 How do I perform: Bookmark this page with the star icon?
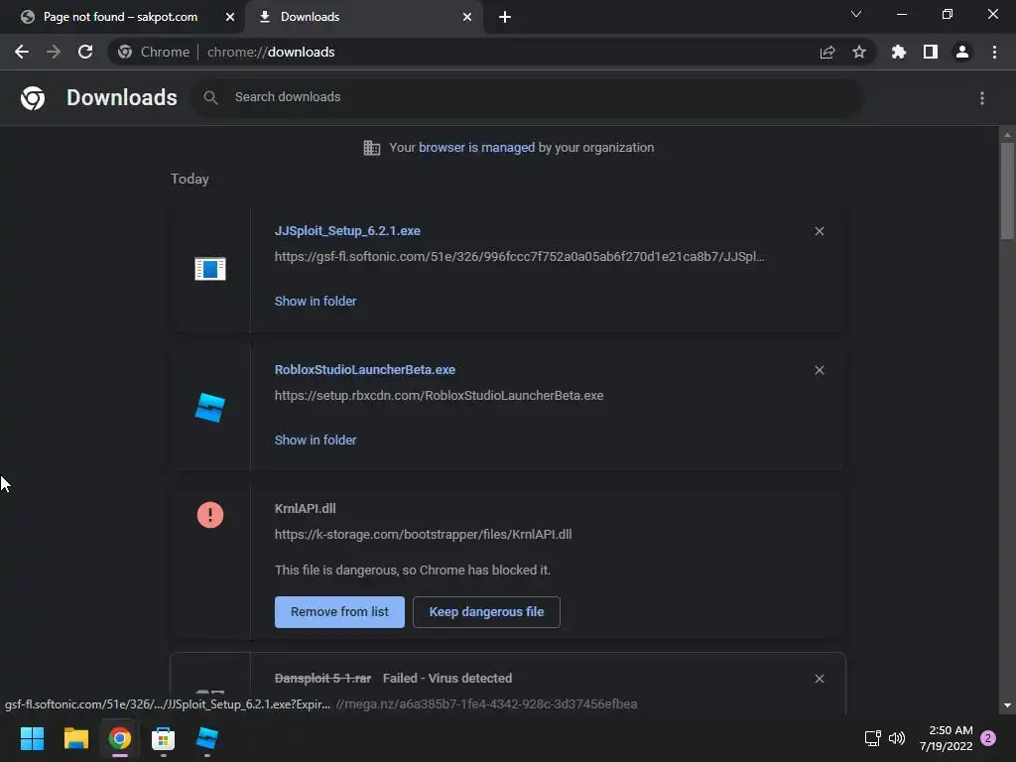click(859, 52)
